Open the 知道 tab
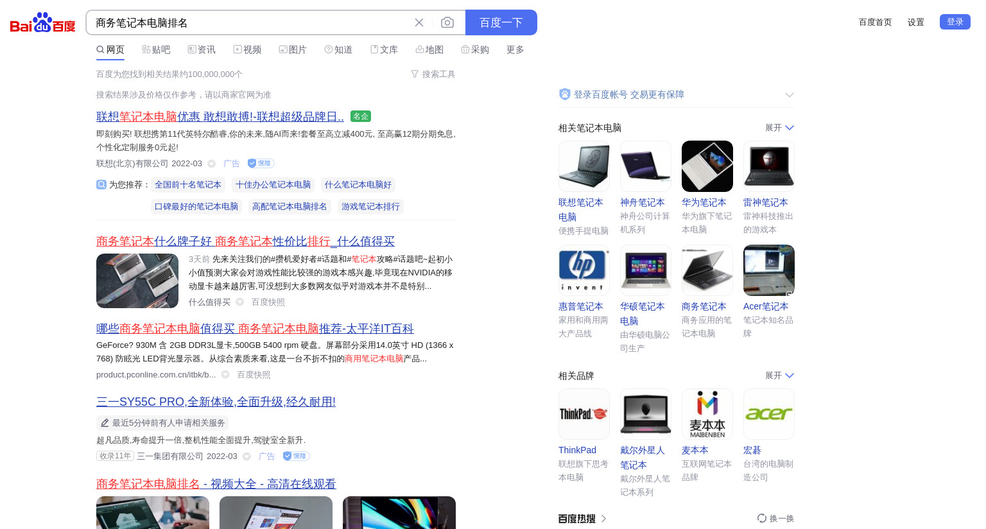The width and height of the screenshot is (986, 529). pyautogui.click(x=338, y=49)
